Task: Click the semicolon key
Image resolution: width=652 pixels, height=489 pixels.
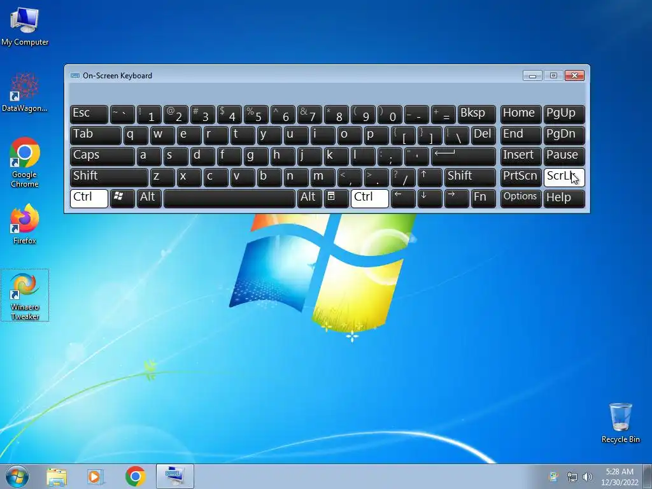Action: pos(390,156)
